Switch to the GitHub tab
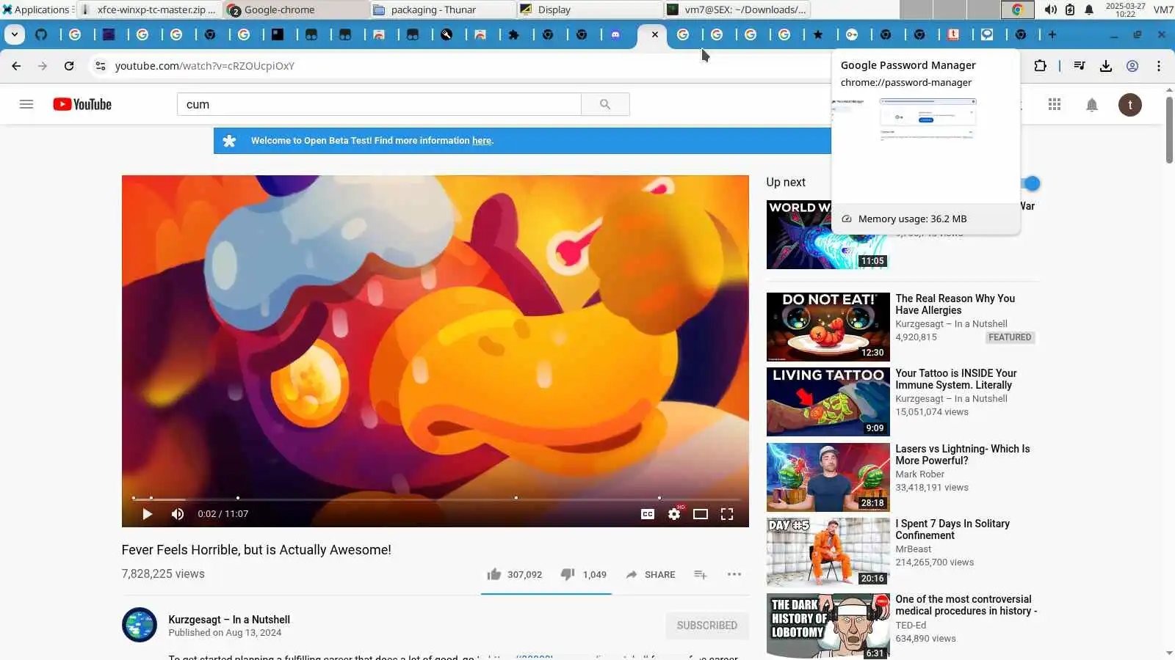Viewport: 1175px width, 660px height. 41,34
